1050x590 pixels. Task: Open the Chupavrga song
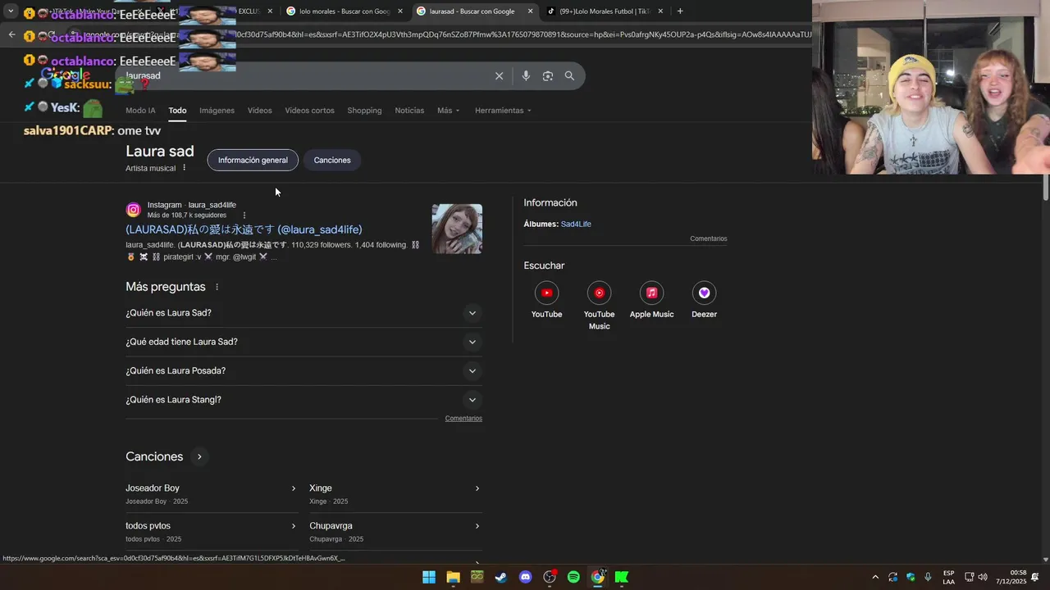[395, 532]
